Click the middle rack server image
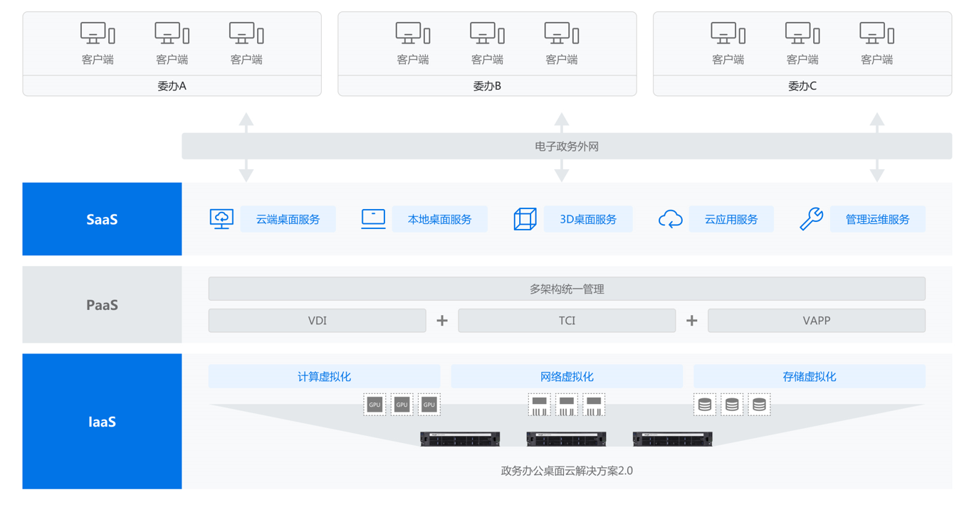Image resolution: width=969 pixels, height=507 pixels. pos(566,439)
